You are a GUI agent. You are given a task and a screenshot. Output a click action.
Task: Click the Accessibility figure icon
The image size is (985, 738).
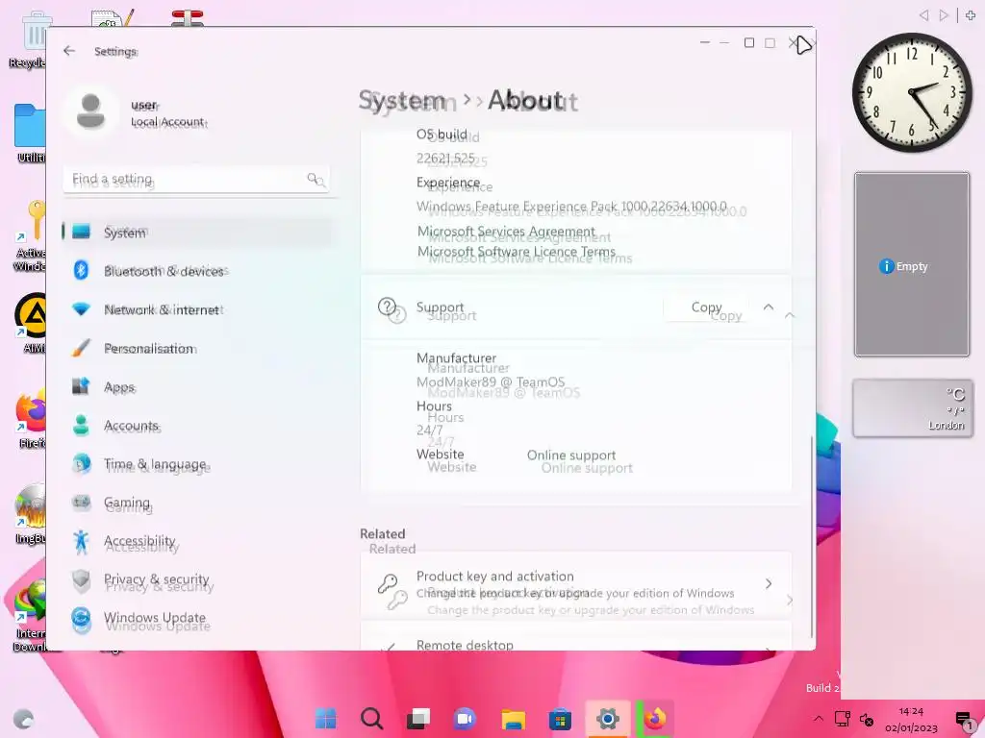(x=81, y=542)
